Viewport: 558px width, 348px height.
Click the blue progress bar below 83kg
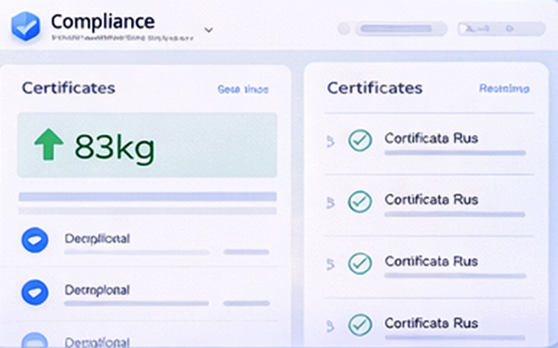(x=147, y=197)
